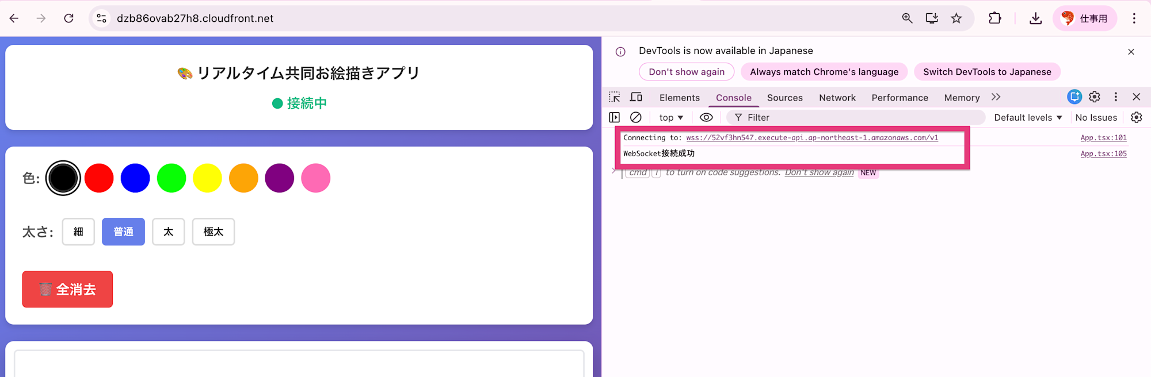
Task: Switch to the Elements tab
Action: [x=680, y=98]
